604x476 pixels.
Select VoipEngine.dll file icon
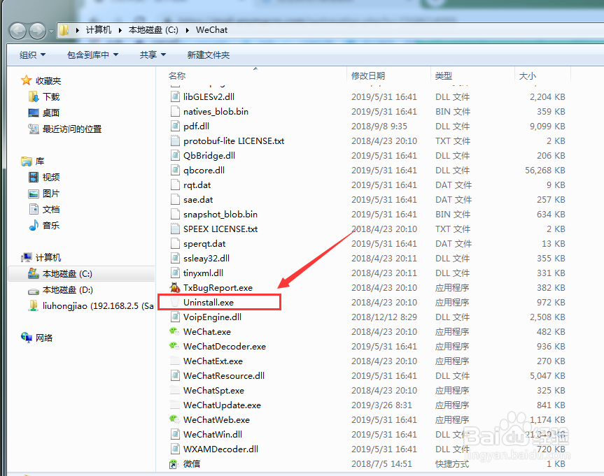click(x=175, y=317)
